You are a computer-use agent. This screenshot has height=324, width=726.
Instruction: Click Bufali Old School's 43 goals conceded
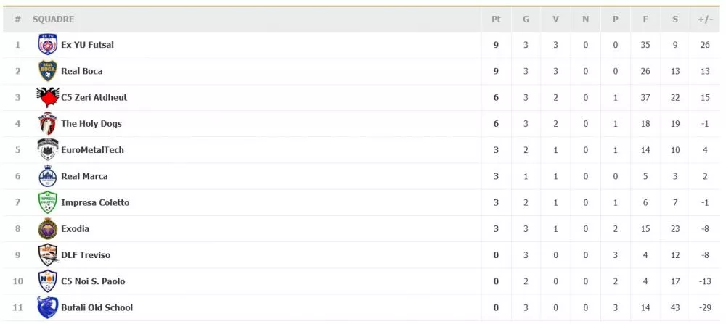675,307
